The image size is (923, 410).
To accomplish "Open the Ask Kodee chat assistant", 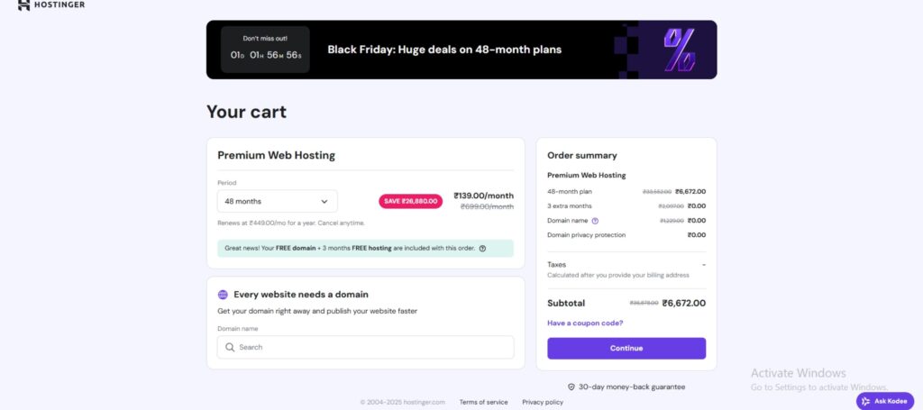I will pos(884,401).
